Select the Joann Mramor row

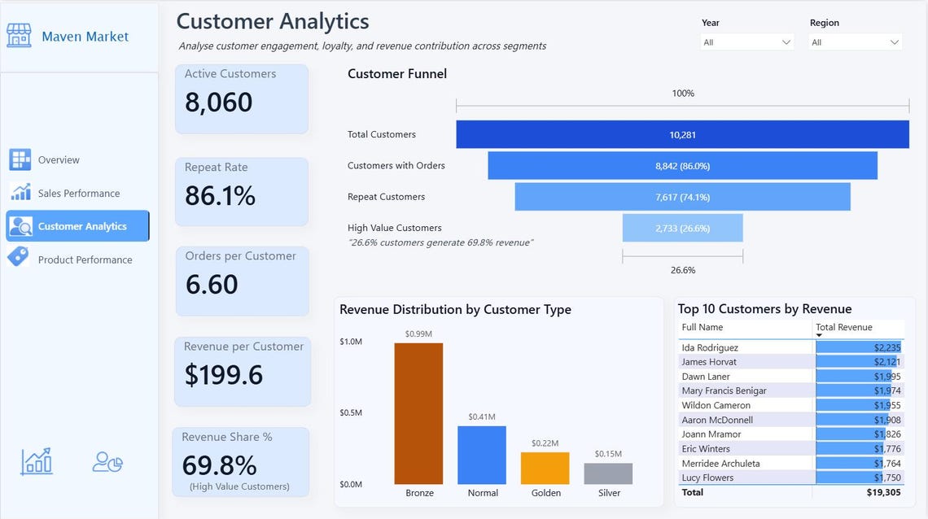791,434
